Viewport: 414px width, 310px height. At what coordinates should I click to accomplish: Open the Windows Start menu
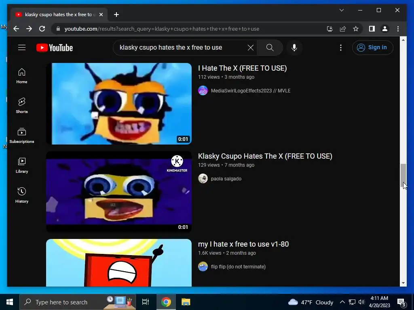(10, 302)
